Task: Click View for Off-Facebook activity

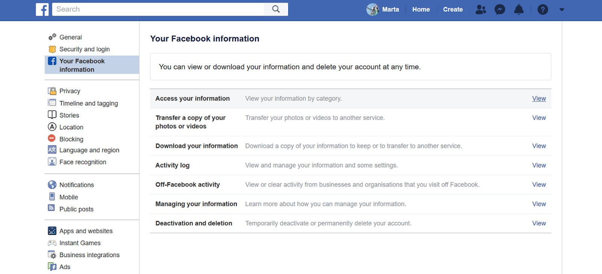Action: pos(539,185)
